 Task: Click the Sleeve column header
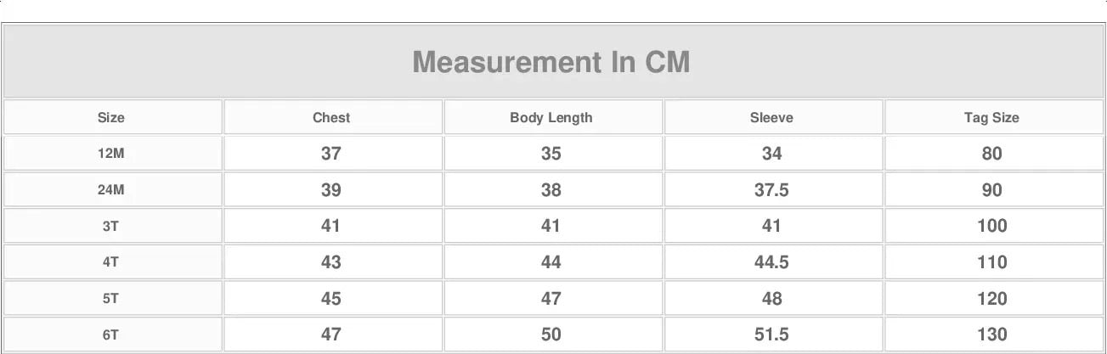coord(771,118)
